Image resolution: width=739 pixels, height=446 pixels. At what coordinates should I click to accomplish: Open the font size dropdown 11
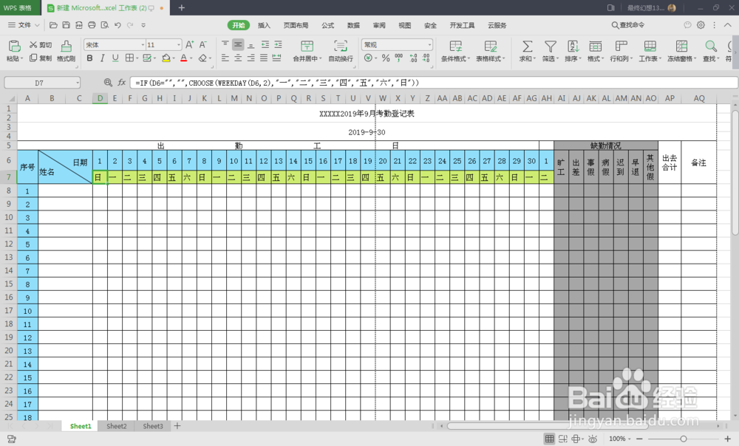pos(178,45)
